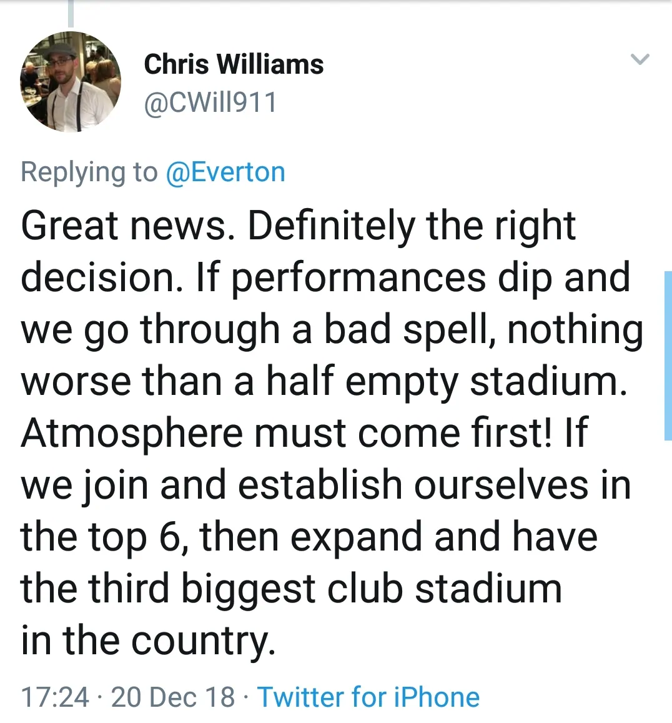Open the @CWill911 handle

(x=210, y=102)
